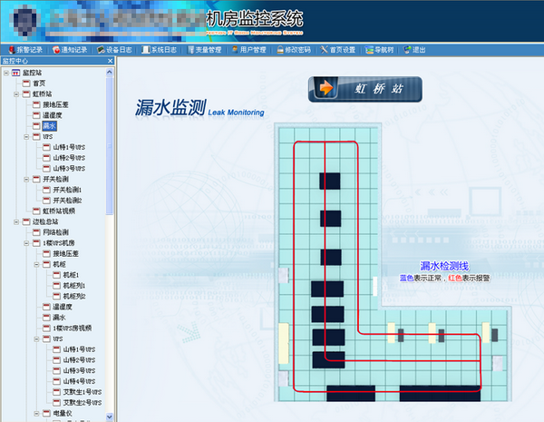Collapse the 虹桥站 tree node
Viewport: 544px width, 422px height.
pos(16,93)
